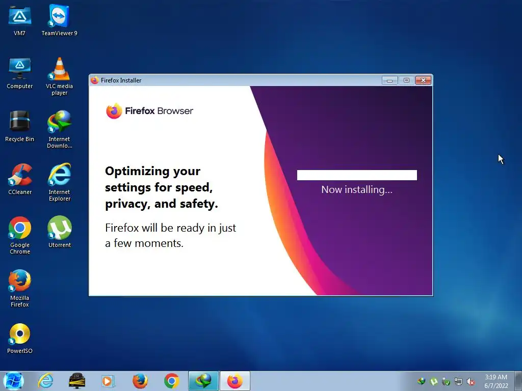
Task: Open the clock showing 3:19 AM
Action: [x=496, y=381]
